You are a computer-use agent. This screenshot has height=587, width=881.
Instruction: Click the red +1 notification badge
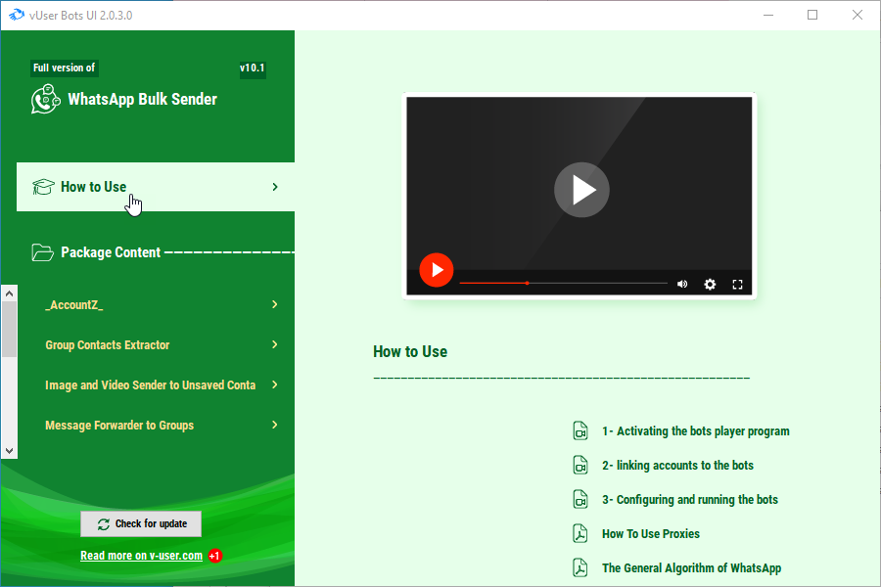click(x=215, y=556)
